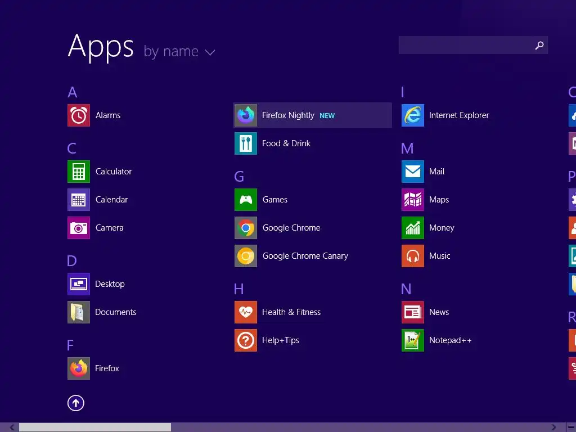Launch Google Chrome Canary icon
The image size is (576, 432).
(x=246, y=256)
